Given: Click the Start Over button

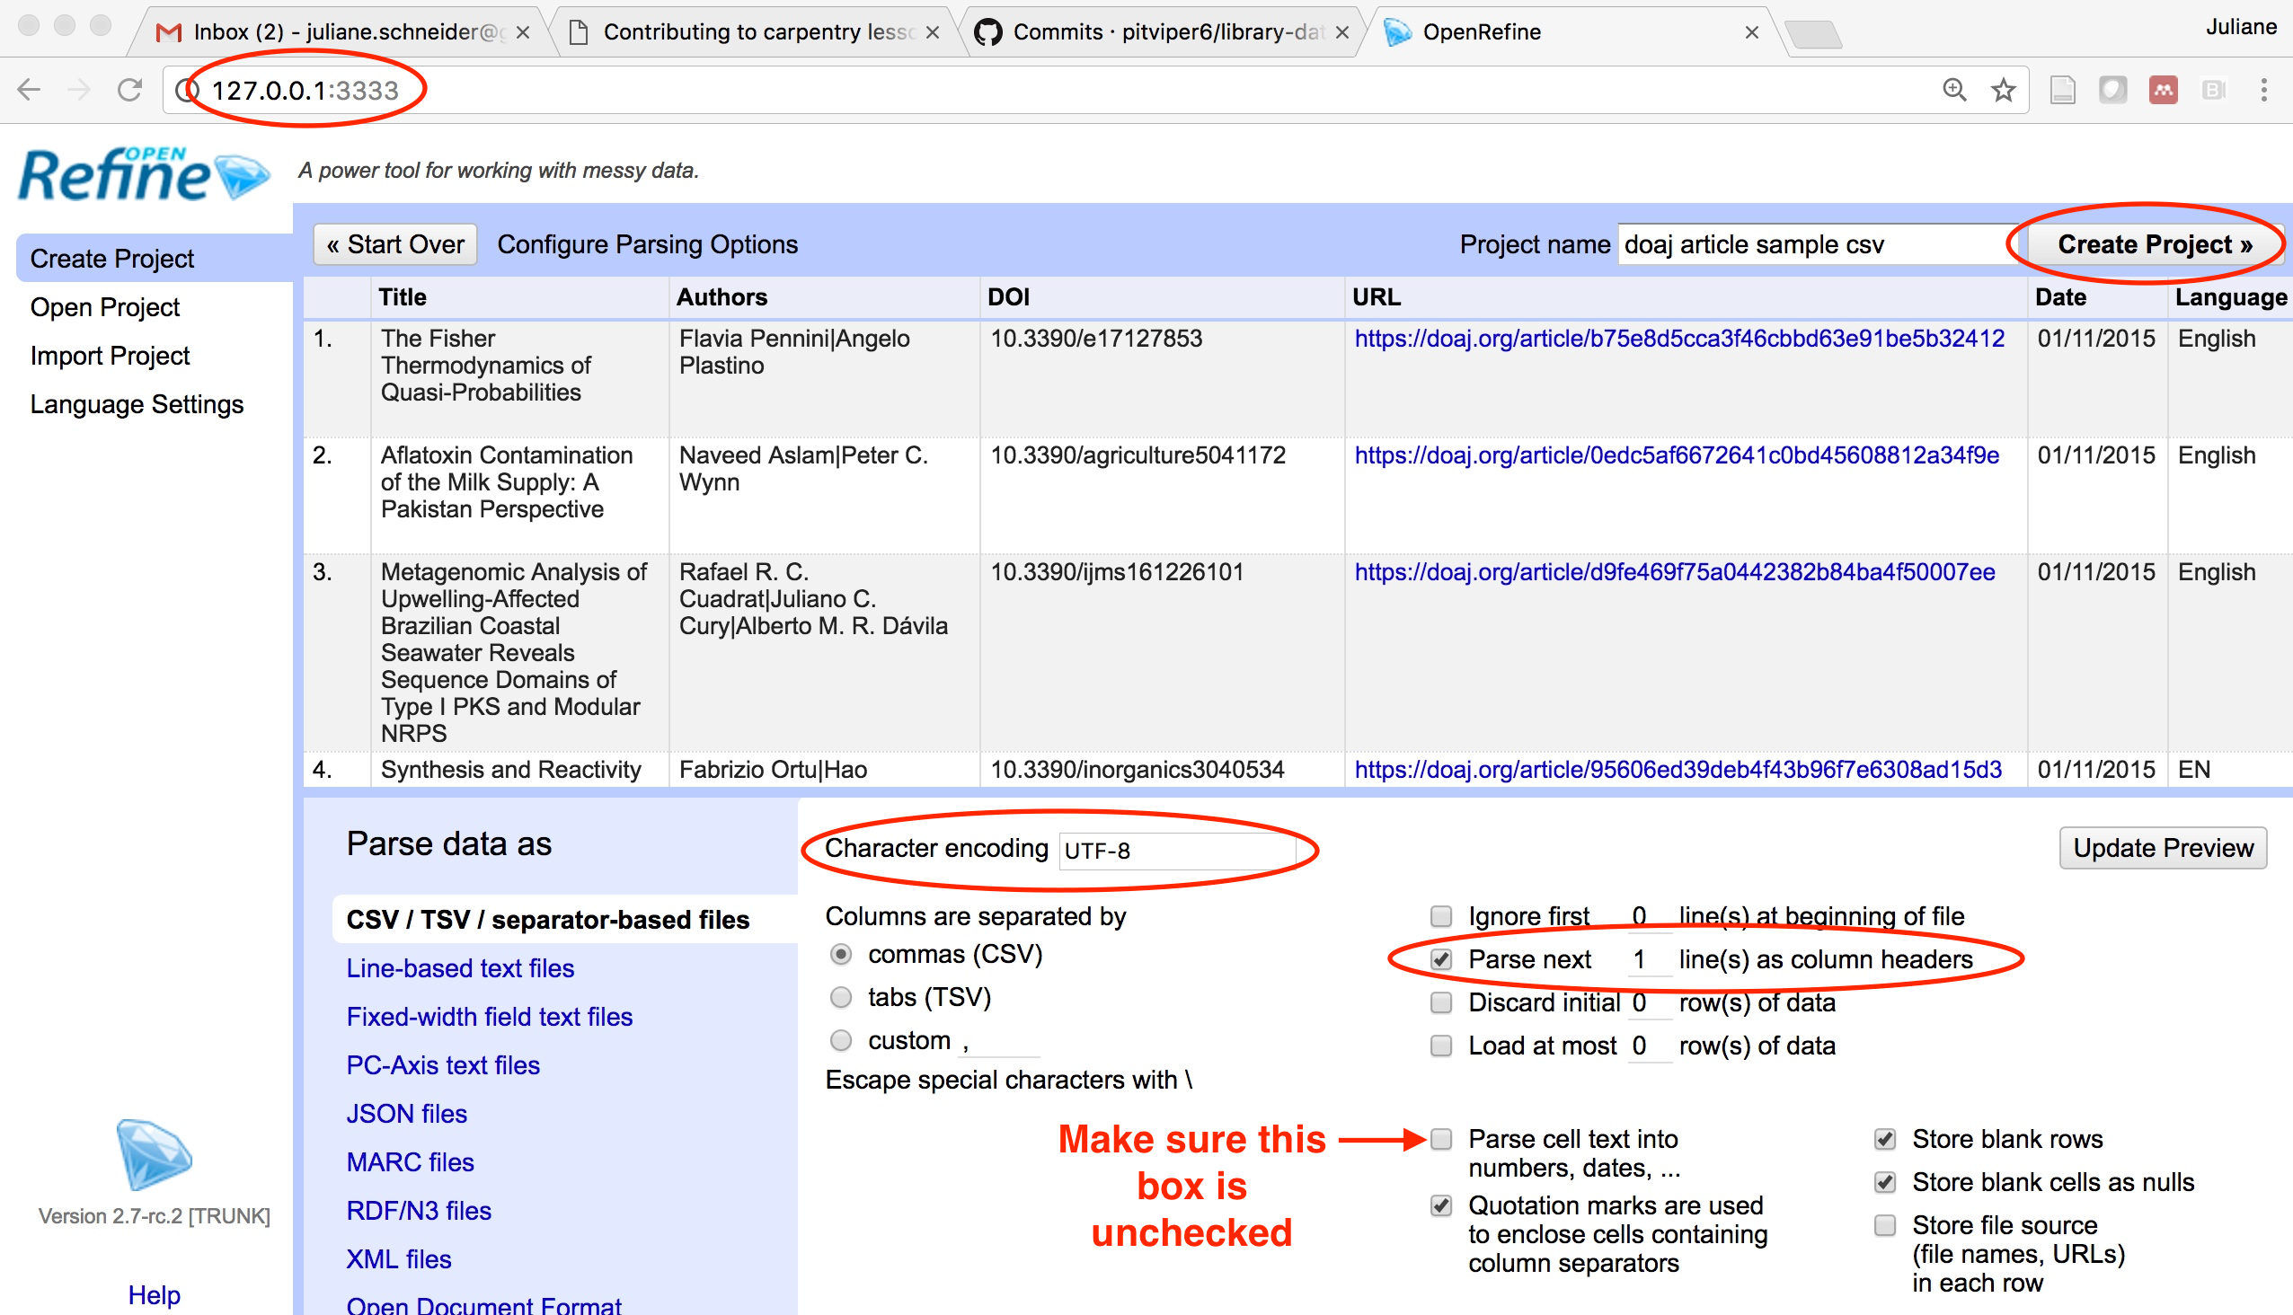Looking at the screenshot, I should 394,243.
